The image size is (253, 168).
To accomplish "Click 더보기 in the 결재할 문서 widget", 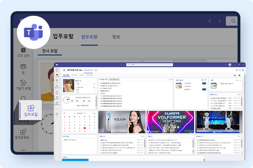I will [x=239, y=94].
